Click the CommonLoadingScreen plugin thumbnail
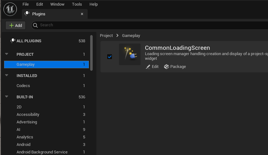 tap(130, 54)
